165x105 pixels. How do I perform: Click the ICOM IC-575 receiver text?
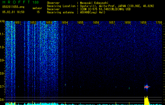pos(105,9)
